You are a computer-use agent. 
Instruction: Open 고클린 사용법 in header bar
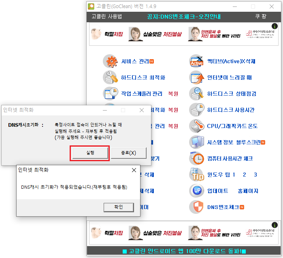(x=107, y=17)
